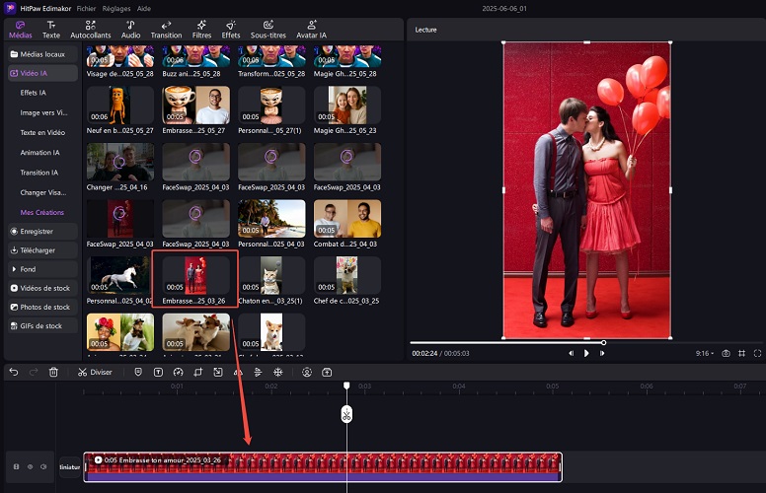
Task: Open the Réglages menu
Action: (x=116, y=8)
